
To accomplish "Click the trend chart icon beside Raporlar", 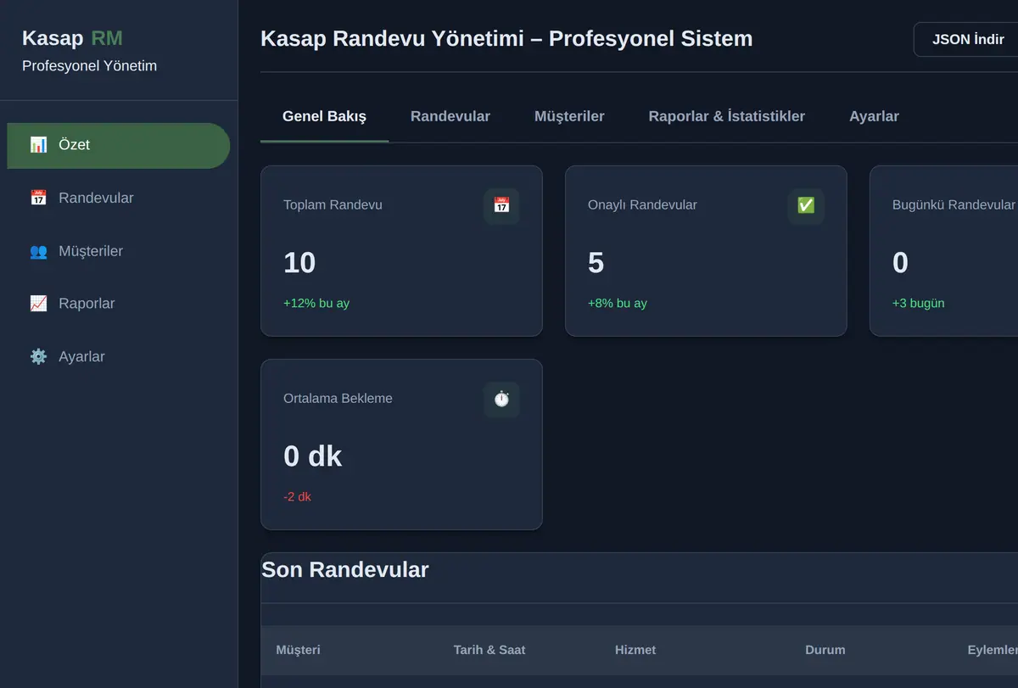I will [x=38, y=304].
